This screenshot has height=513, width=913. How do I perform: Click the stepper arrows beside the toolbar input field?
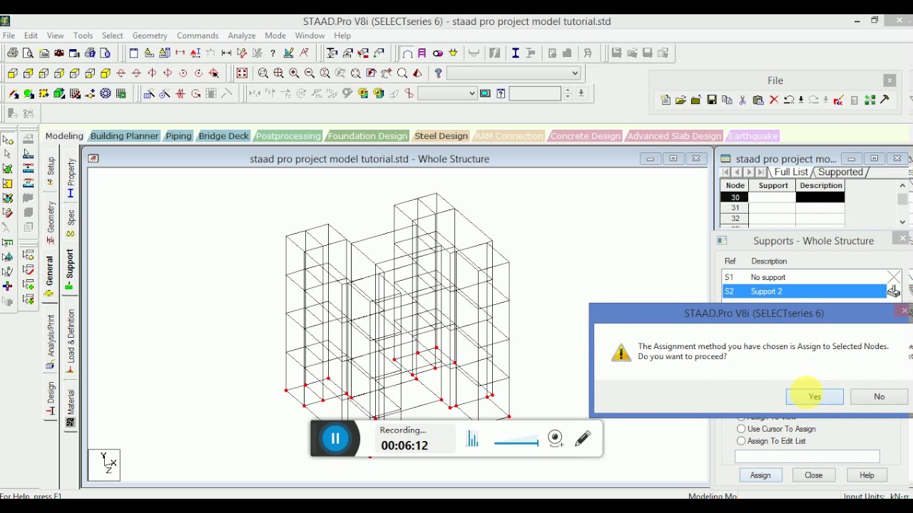(568, 93)
